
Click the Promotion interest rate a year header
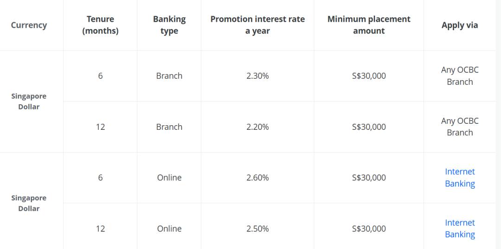(x=257, y=25)
